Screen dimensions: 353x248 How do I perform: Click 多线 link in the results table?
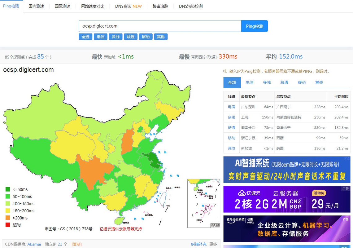(231, 117)
